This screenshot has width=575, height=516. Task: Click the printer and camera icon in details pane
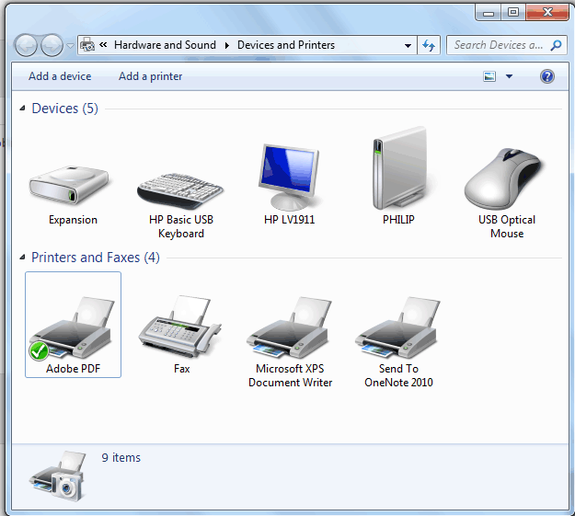(59, 476)
